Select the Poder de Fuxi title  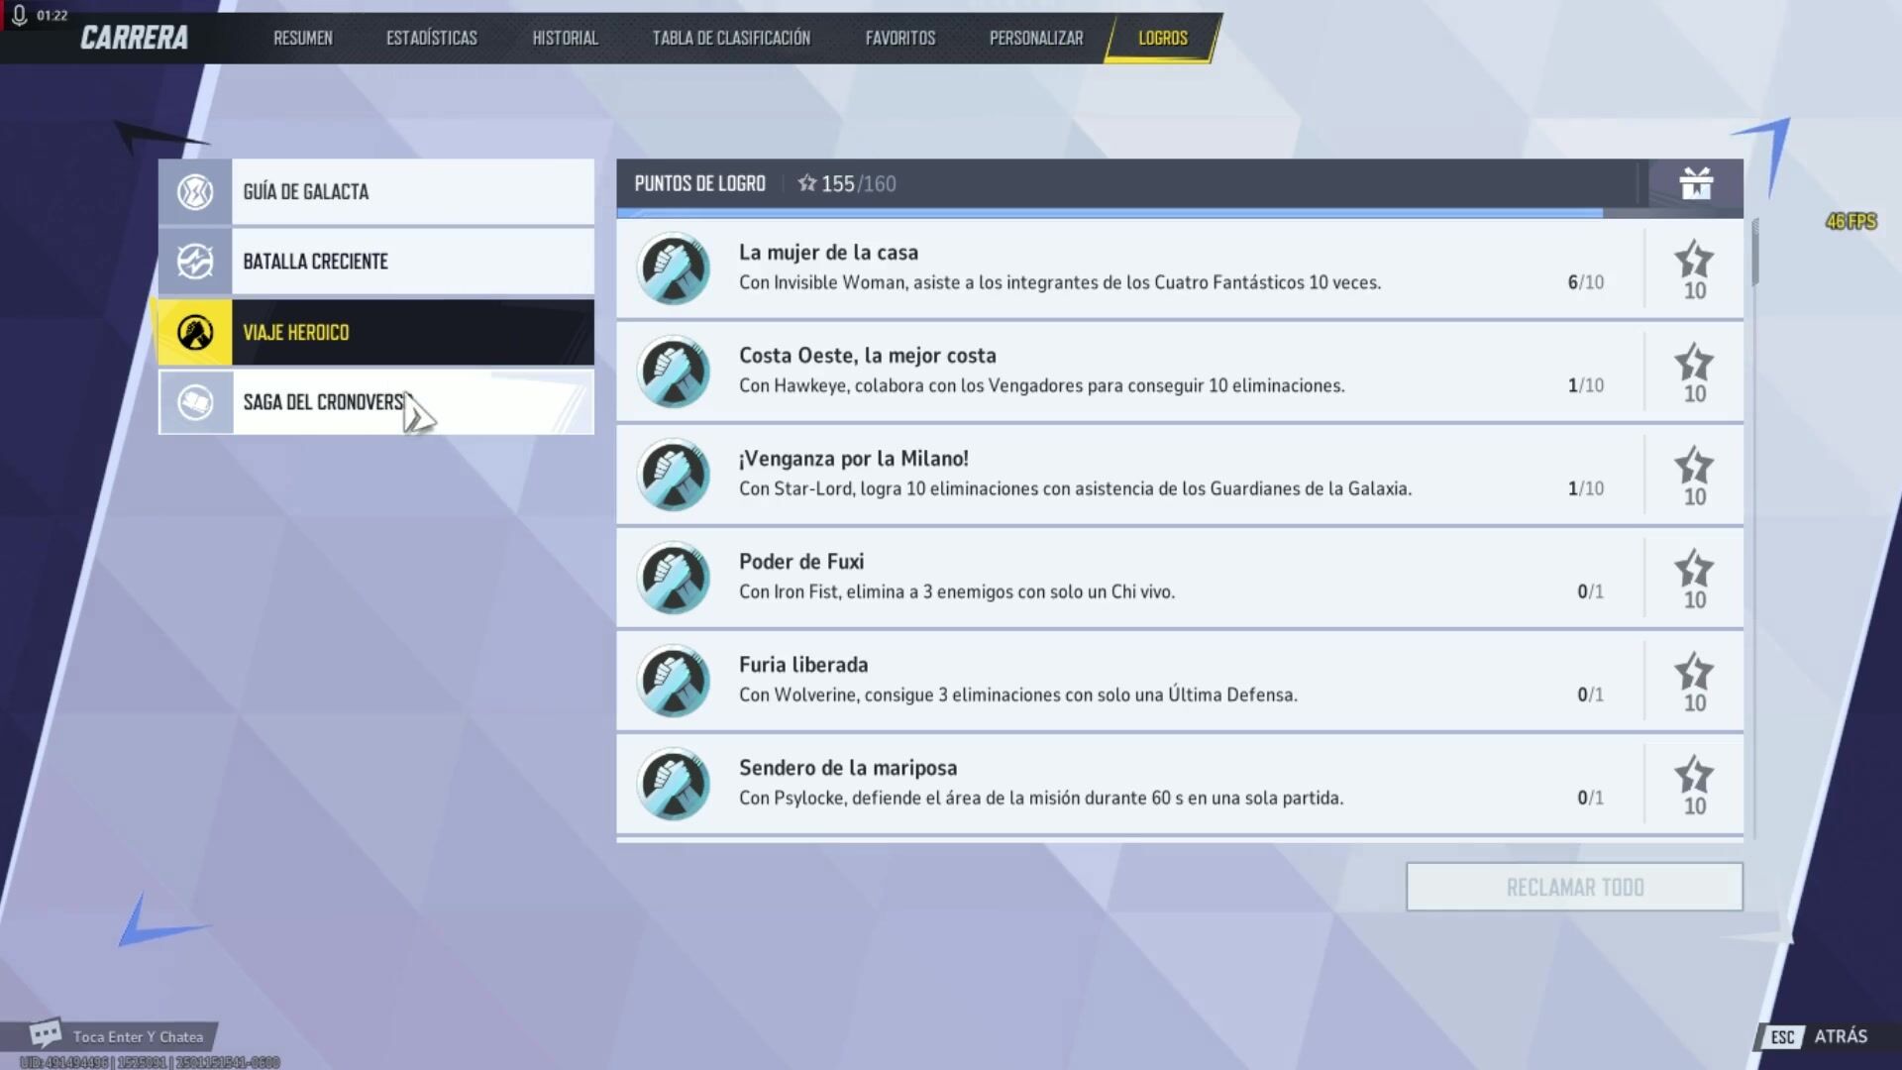coord(801,562)
